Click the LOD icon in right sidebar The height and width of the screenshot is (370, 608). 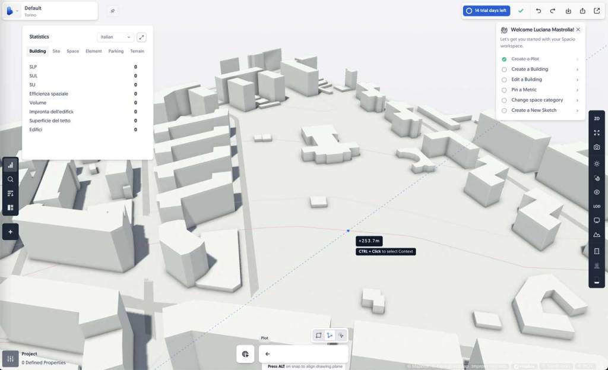pos(597,207)
